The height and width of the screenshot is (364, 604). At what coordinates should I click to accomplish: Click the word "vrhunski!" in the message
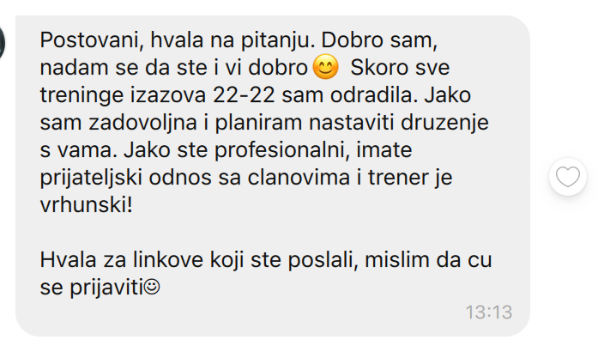[87, 204]
